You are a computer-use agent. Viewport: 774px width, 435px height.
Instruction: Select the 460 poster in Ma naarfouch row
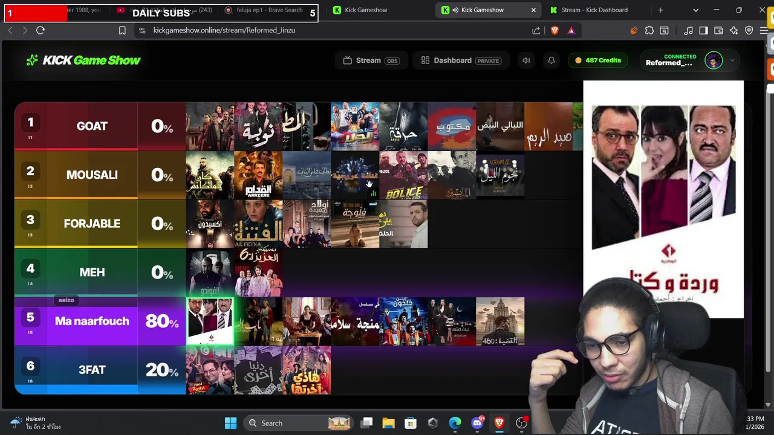coord(500,321)
